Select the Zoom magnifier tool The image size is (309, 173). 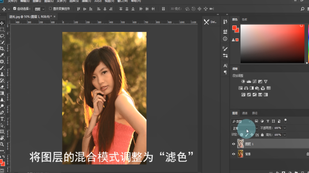click(2, 145)
